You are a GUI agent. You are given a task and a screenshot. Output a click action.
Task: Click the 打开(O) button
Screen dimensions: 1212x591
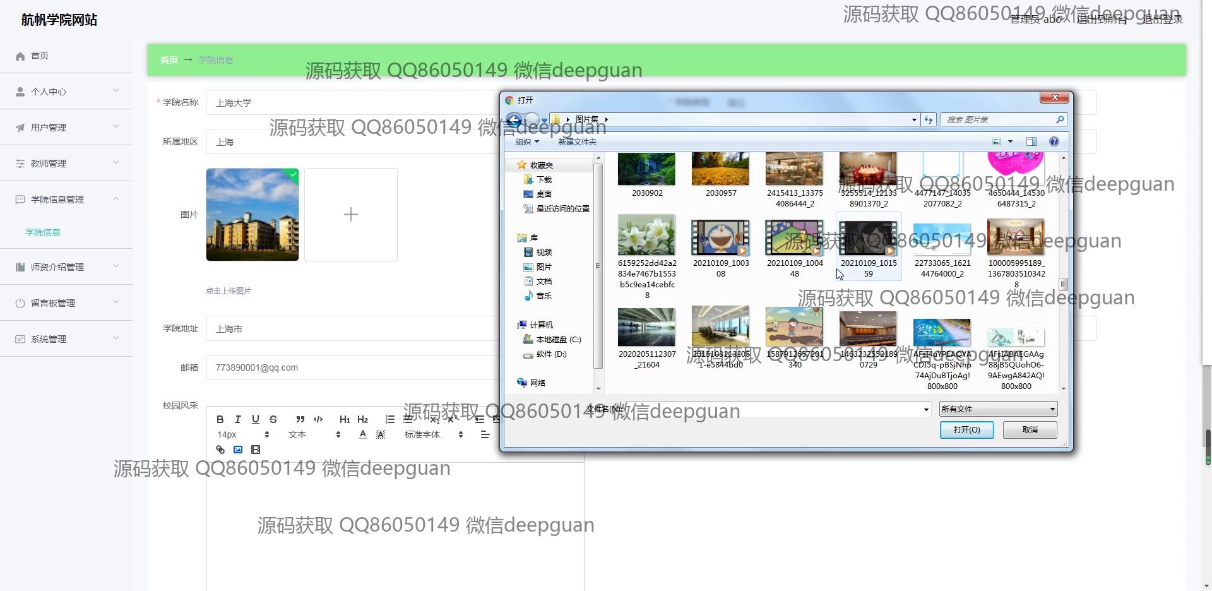(x=966, y=430)
